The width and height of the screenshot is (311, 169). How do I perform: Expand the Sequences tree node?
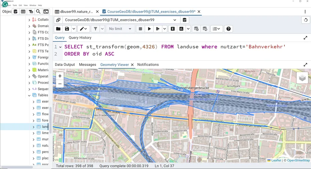(x=29, y=89)
